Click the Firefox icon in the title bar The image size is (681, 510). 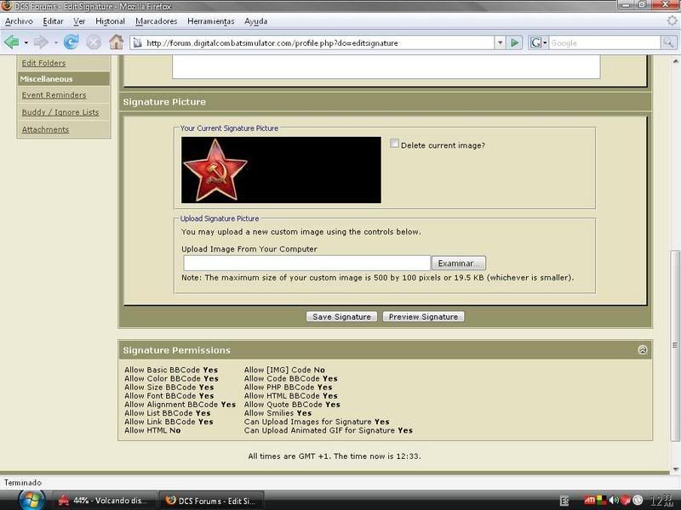coord(6,6)
